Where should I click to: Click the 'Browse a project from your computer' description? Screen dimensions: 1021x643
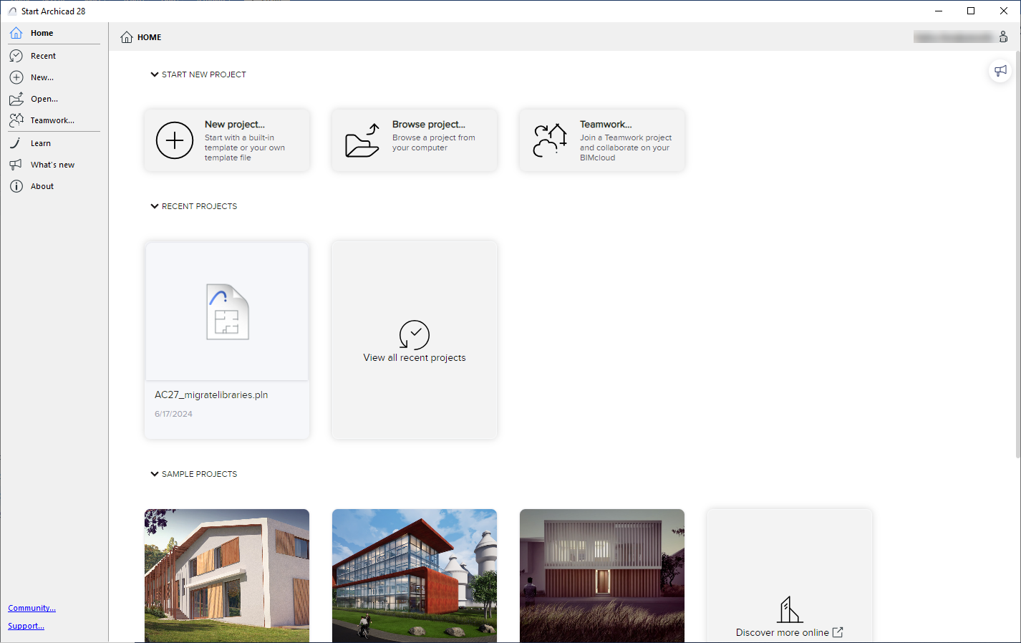(x=434, y=142)
